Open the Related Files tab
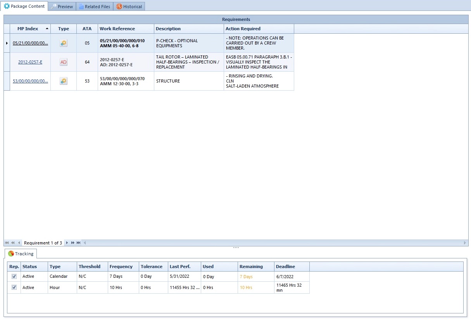The width and height of the screenshot is (471, 320). coord(94,7)
